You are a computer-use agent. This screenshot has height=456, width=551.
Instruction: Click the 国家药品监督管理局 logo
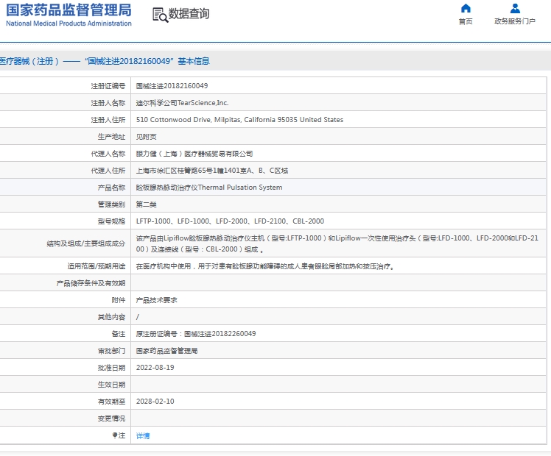coord(69,10)
